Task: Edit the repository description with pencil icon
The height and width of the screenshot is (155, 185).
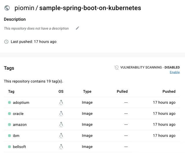Action: 77,28
